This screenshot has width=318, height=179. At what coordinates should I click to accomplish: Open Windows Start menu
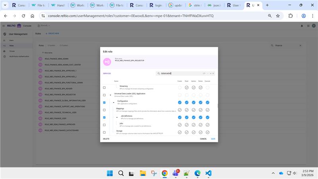[110, 173]
